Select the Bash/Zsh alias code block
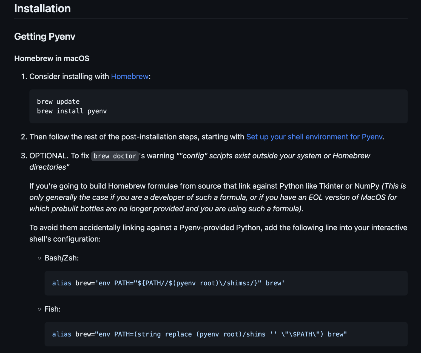The width and height of the screenshot is (421, 353). click(168, 283)
